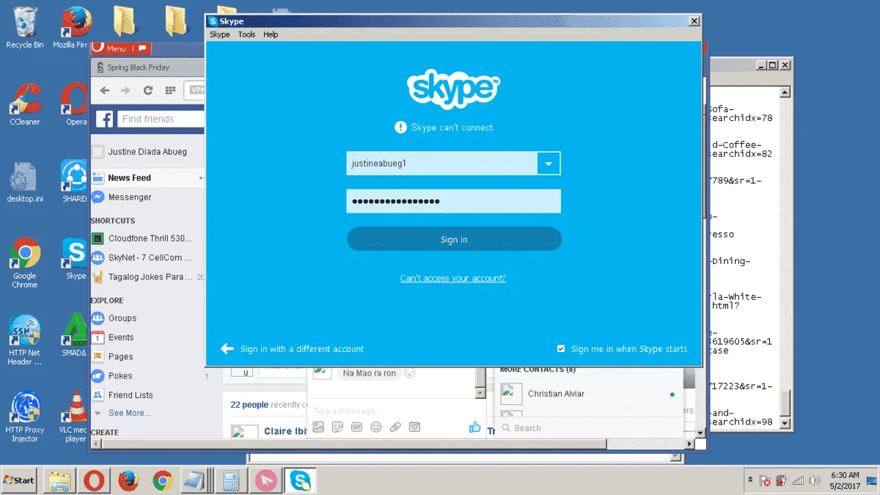880x495 pixels.
Task: Click the Skype password field
Action: tap(453, 201)
